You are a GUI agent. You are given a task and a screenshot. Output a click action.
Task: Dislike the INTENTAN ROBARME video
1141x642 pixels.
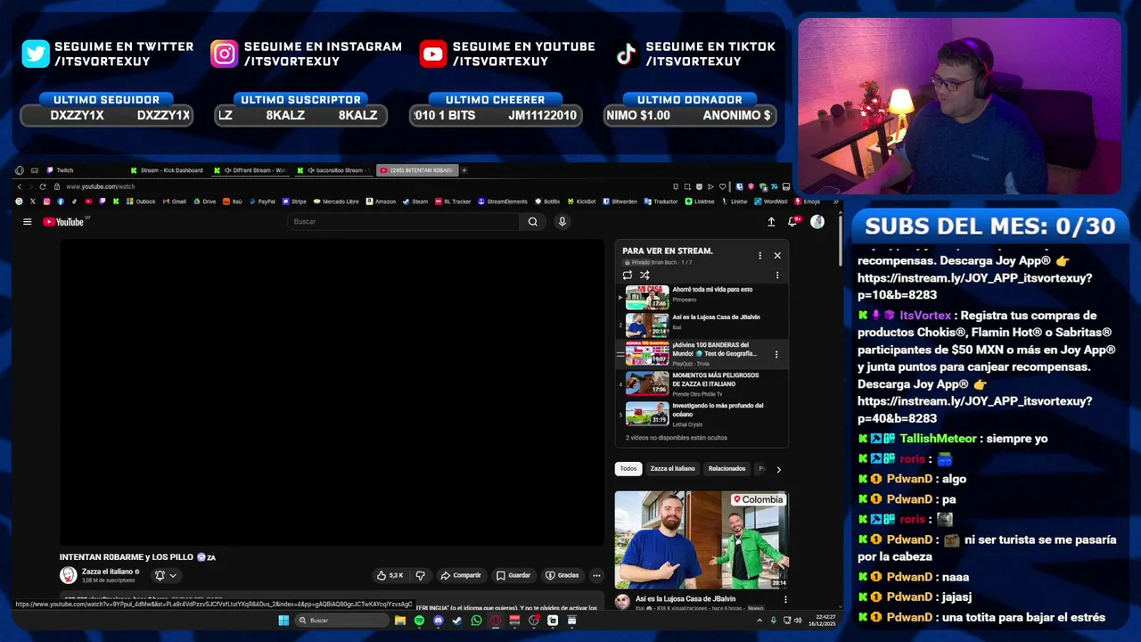pyautogui.click(x=420, y=575)
